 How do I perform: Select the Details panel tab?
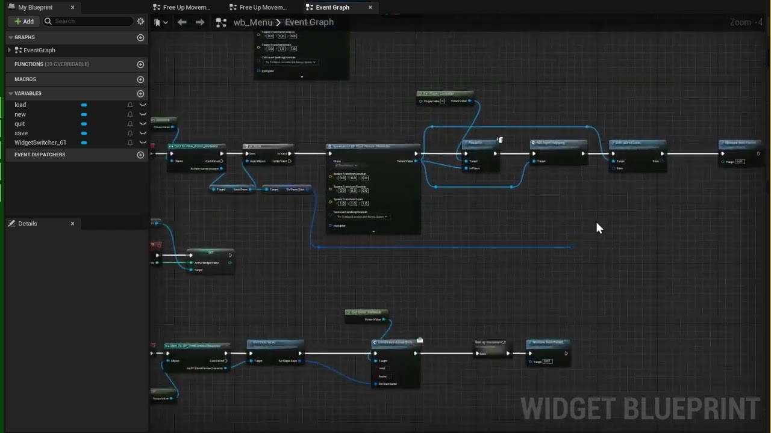[x=27, y=224]
